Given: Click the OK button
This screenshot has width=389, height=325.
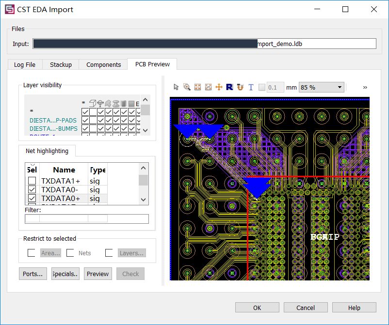Looking at the screenshot, I should pos(257,308).
